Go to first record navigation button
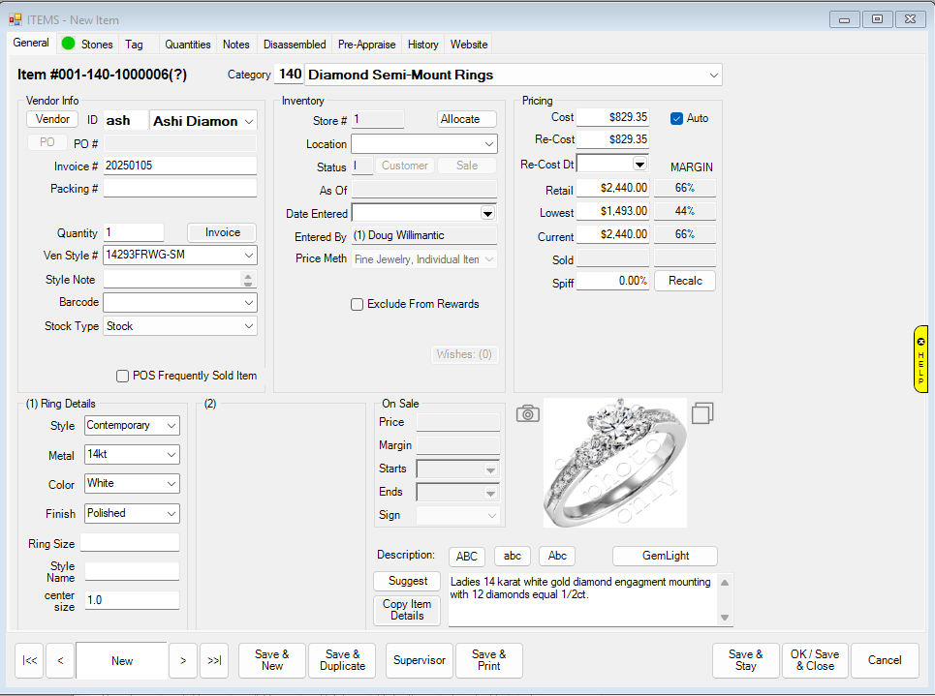Image resolution: width=935 pixels, height=696 pixels. tap(30, 660)
